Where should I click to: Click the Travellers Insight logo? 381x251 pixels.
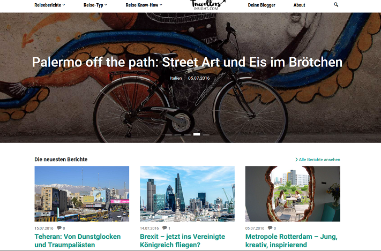pos(208,5)
